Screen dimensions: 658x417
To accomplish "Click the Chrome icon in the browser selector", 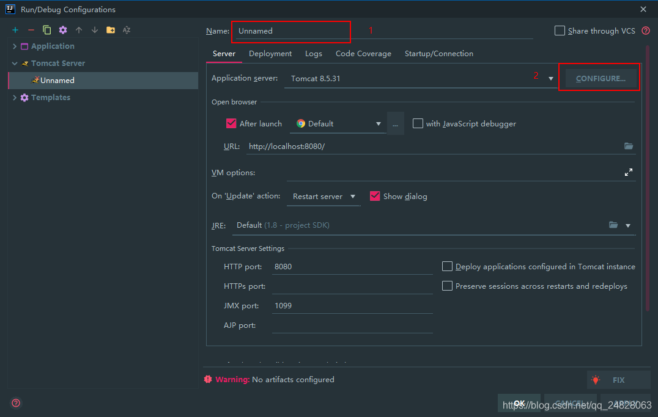I will click(x=300, y=123).
